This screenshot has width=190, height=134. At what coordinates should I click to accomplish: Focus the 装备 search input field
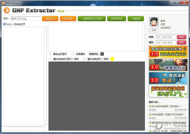click(x=166, y=37)
